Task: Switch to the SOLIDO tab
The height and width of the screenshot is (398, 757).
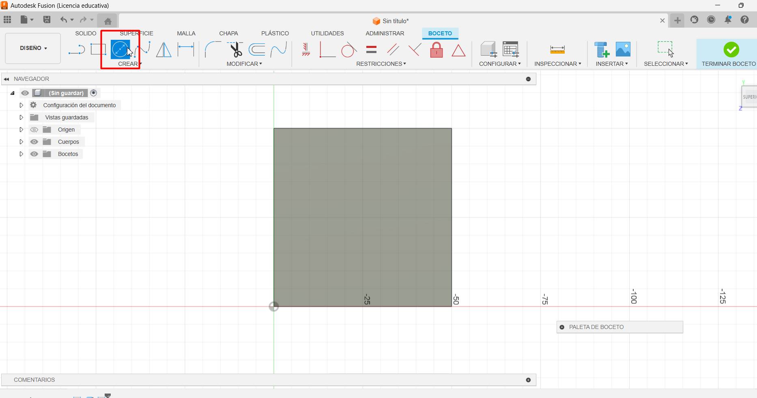Action: pos(86,33)
